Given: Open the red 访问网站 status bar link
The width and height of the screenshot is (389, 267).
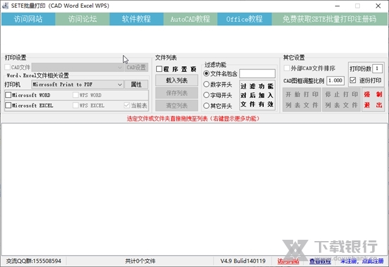Looking at the screenshot, I should (x=288, y=261).
